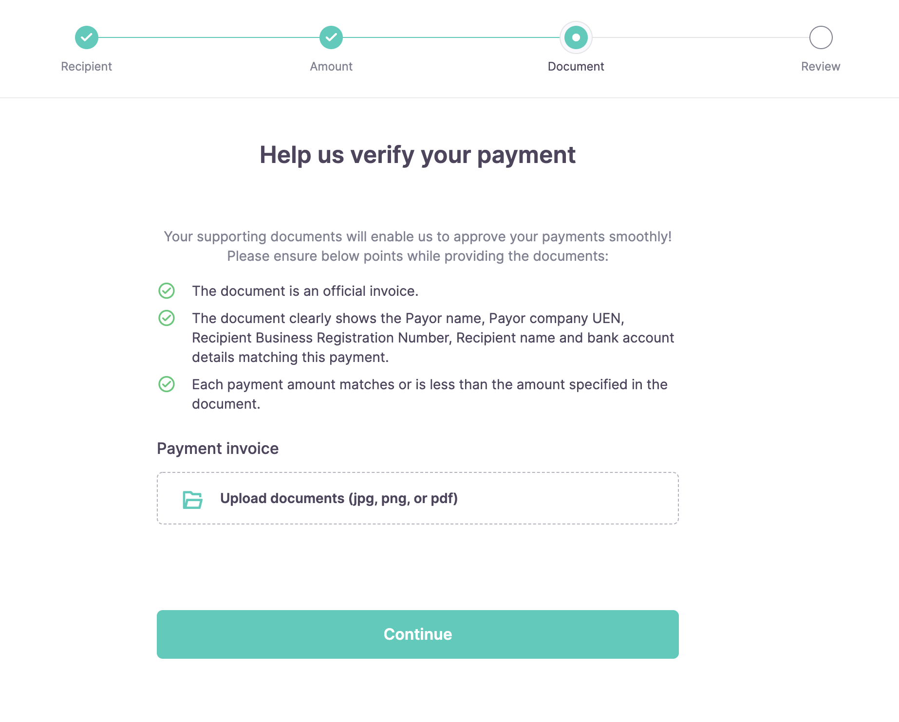Click the Recipient step checkmark icon
This screenshot has width=899, height=722.
coord(87,37)
